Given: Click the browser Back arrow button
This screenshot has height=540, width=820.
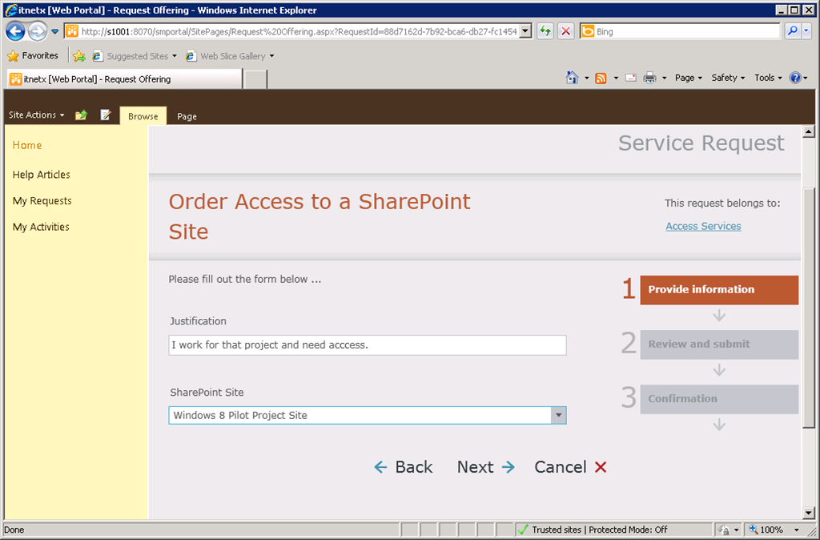Looking at the screenshot, I should coord(15,31).
